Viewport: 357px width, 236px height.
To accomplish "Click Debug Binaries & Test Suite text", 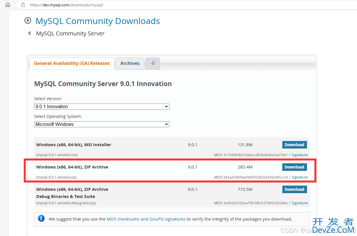I will 66,197.
